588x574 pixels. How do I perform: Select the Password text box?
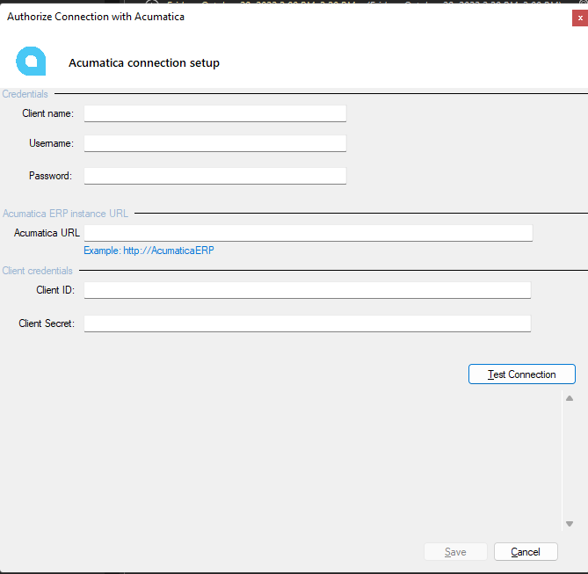(x=214, y=176)
